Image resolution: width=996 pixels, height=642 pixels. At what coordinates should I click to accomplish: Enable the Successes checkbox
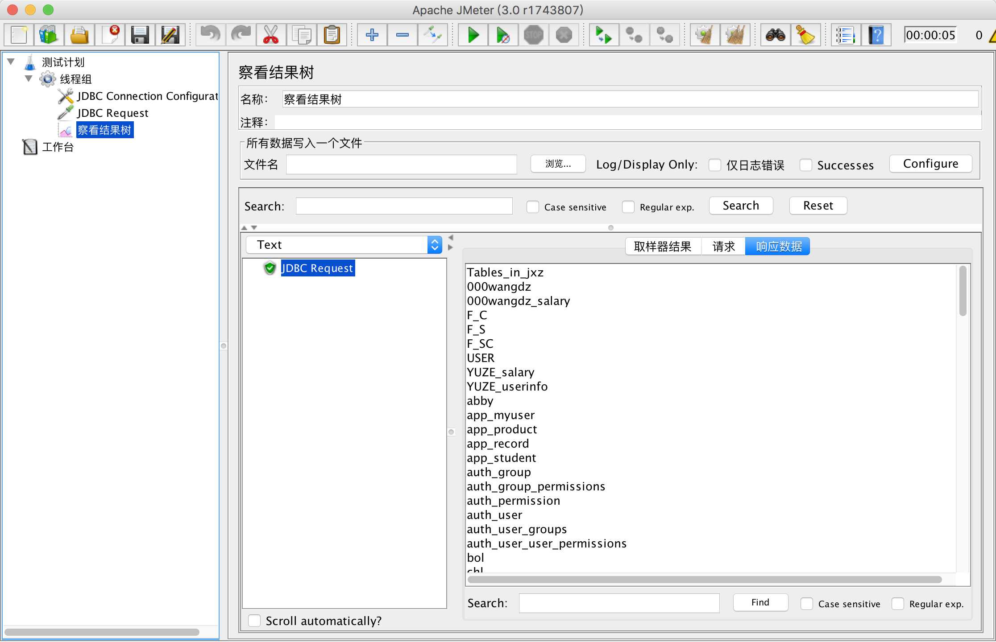[805, 164]
